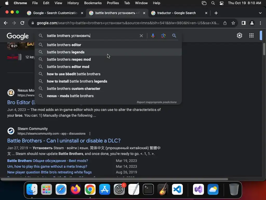Click the Chrome forward arrow

pos(14,23)
